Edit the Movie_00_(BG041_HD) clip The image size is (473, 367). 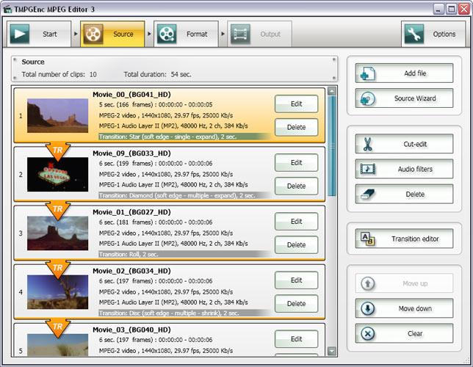click(x=296, y=104)
